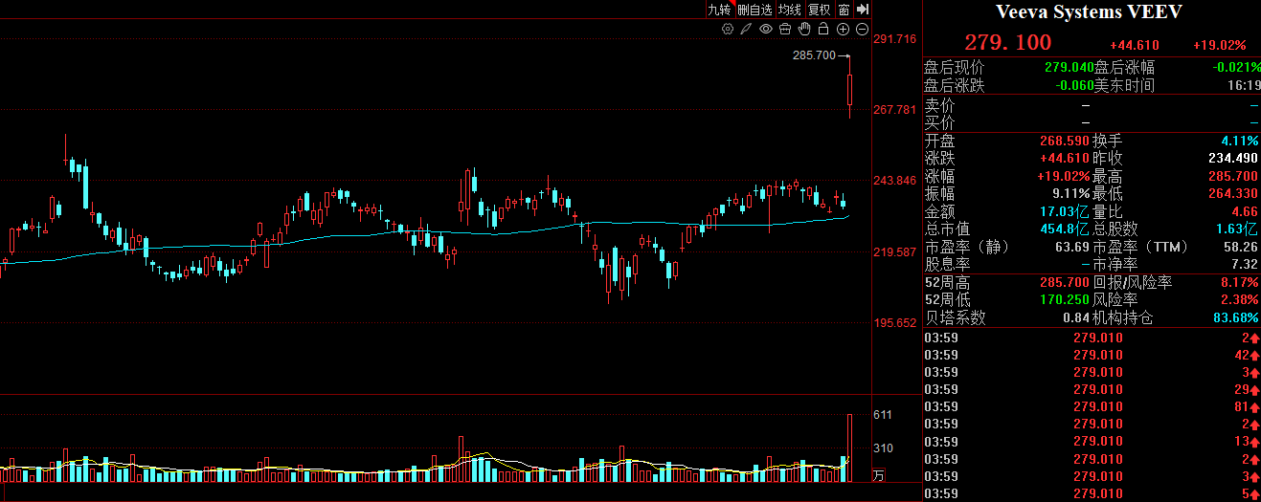Click the latest large red candlestick
The width and height of the screenshot is (1261, 502).
click(x=850, y=89)
